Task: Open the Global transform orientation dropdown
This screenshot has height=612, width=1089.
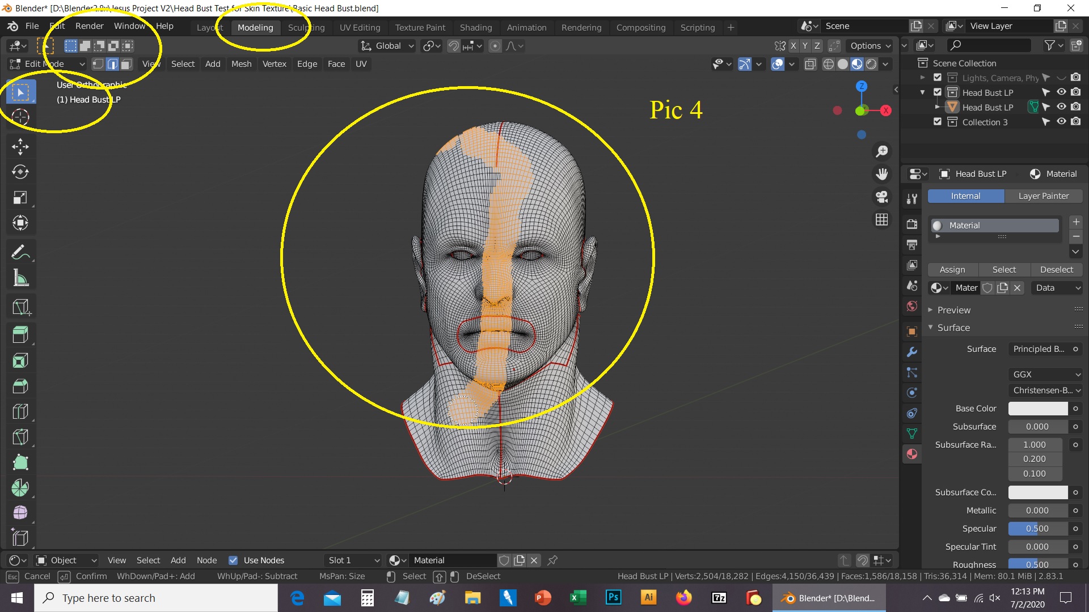Action: point(388,46)
